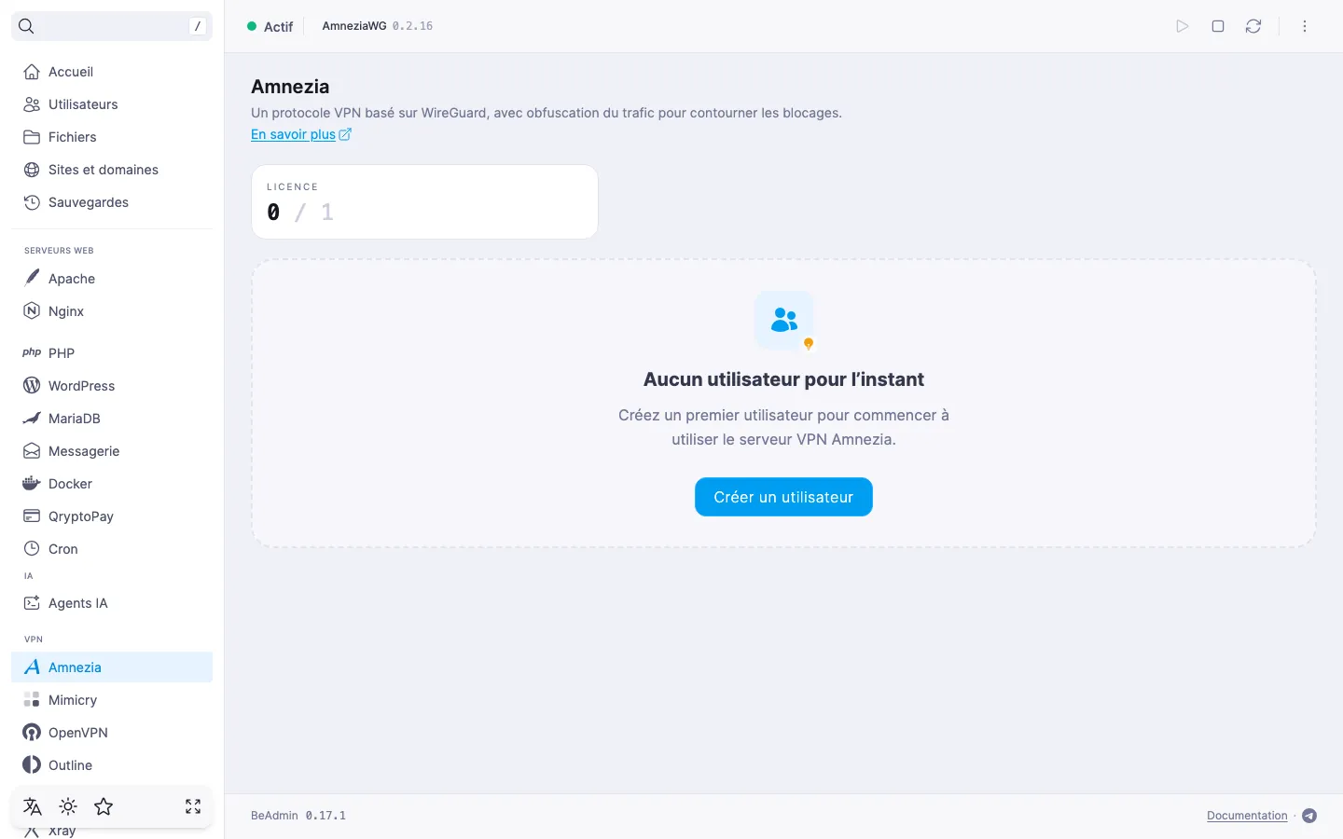Open Fichiers in the sidebar
Viewport: 1343px width, 839px height.
[112, 137]
